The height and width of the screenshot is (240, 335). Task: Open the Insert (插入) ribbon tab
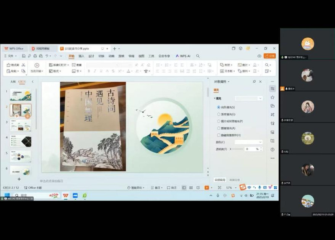pyautogui.click(x=81, y=56)
